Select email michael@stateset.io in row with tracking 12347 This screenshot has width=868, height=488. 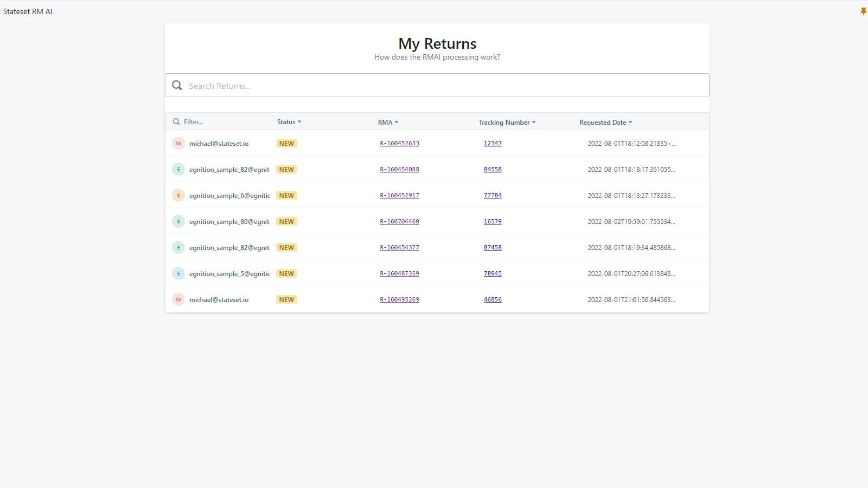click(x=219, y=144)
